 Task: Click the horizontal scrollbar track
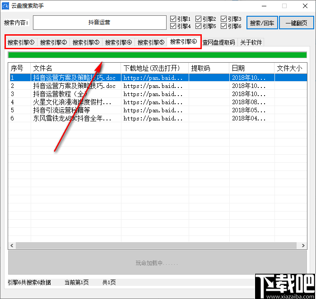(156, 245)
